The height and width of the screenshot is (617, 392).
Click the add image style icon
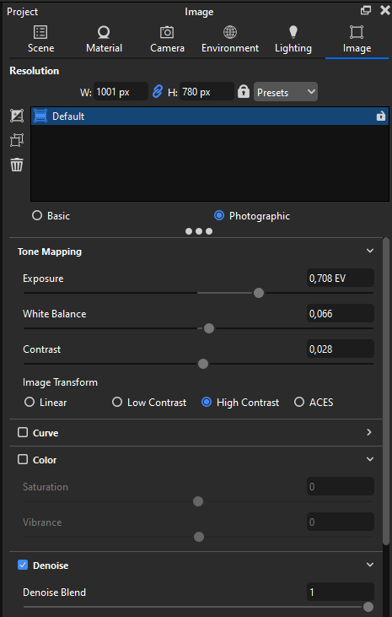coord(17,116)
